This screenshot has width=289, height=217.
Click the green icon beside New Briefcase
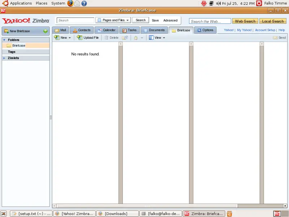tap(46, 31)
